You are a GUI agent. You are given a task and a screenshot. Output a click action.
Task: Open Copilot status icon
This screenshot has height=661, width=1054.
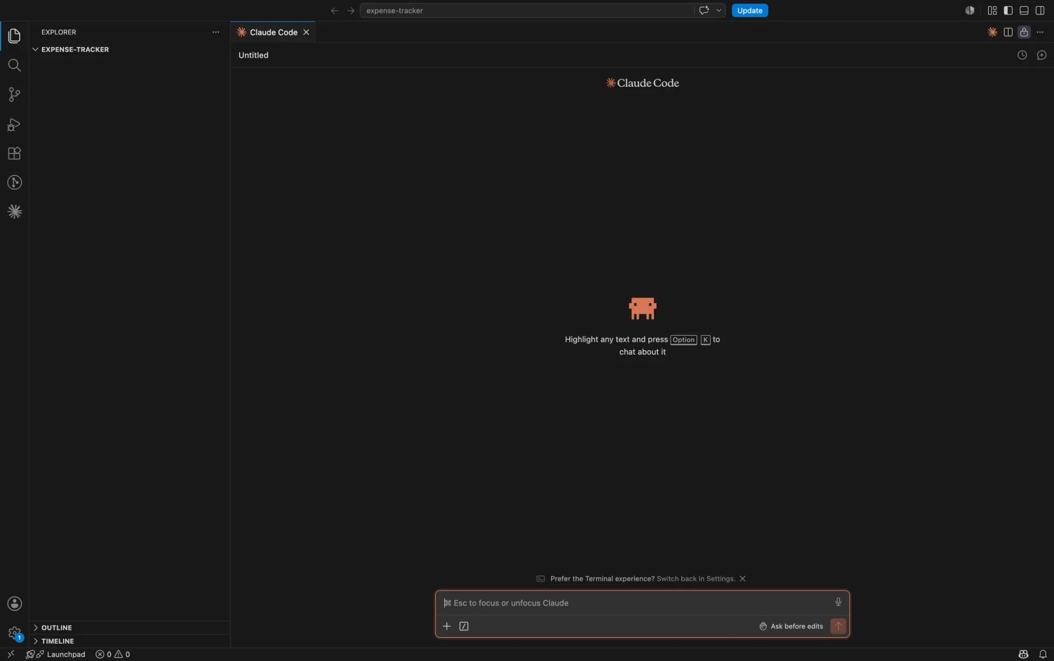[x=1023, y=654]
